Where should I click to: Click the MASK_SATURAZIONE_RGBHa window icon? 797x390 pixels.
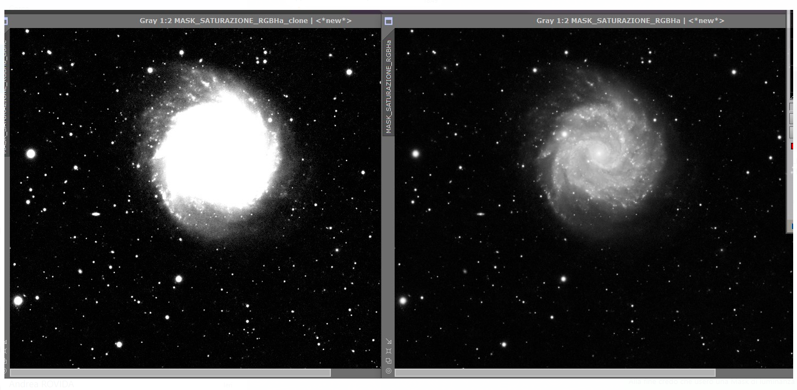click(x=389, y=21)
